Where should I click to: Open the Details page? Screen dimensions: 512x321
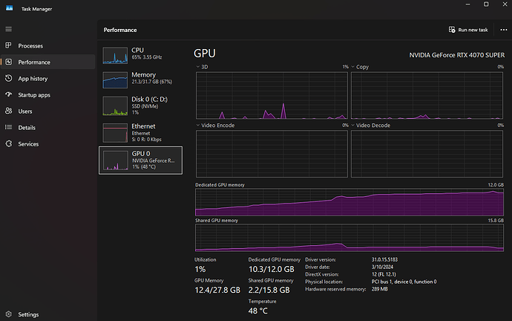tap(26, 127)
